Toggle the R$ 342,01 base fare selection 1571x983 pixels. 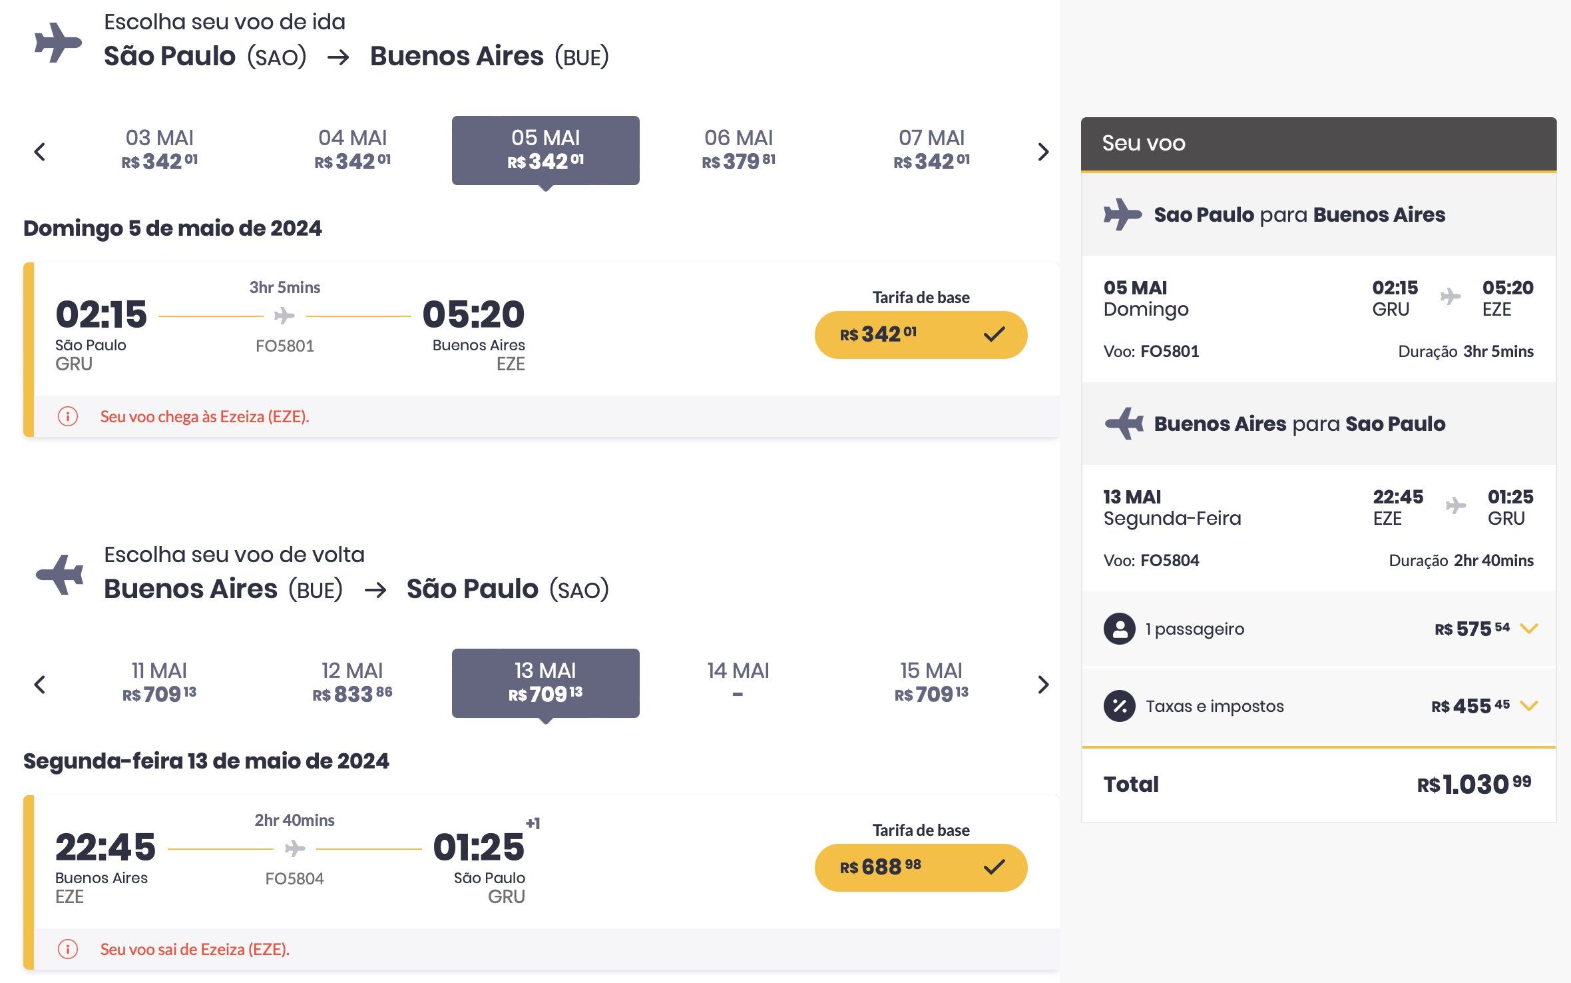pyautogui.click(x=921, y=334)
